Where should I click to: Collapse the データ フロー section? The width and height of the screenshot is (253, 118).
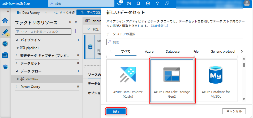[x=17, y=71]
